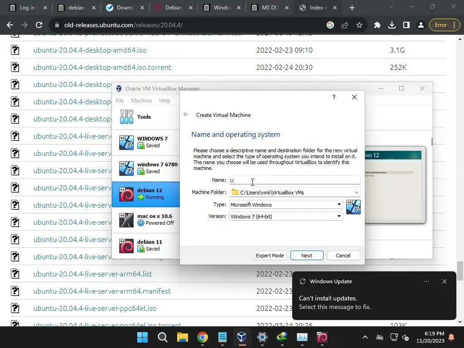The image size is (464, 348).
Task: Bookmark this page with the star icon
Action: click(359, 25)
